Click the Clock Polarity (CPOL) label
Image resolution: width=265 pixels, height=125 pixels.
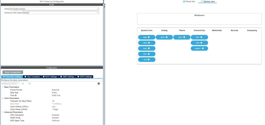click(19, 107)
